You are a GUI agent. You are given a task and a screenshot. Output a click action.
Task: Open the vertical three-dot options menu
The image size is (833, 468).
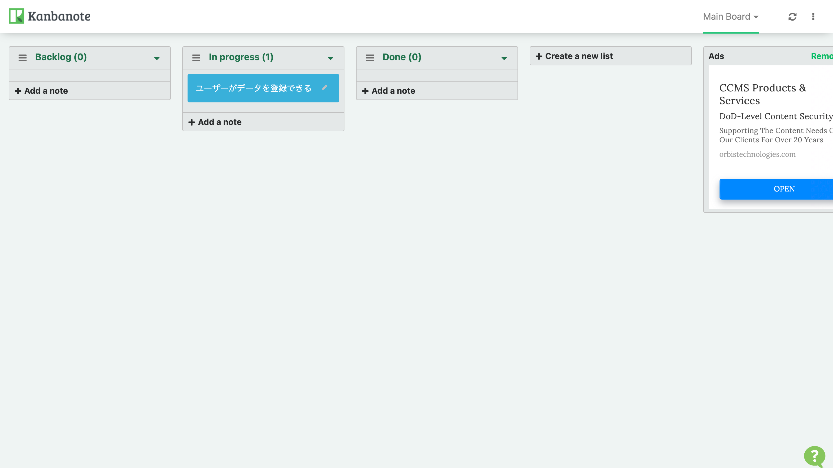(813, 16)
